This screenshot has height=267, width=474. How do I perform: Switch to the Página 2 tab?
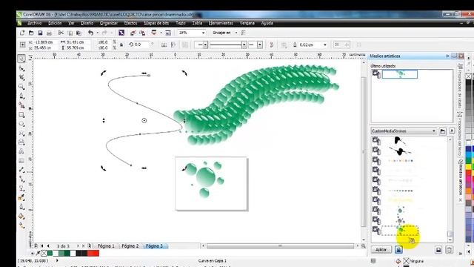pyautogui.click(x=130, y=246)
